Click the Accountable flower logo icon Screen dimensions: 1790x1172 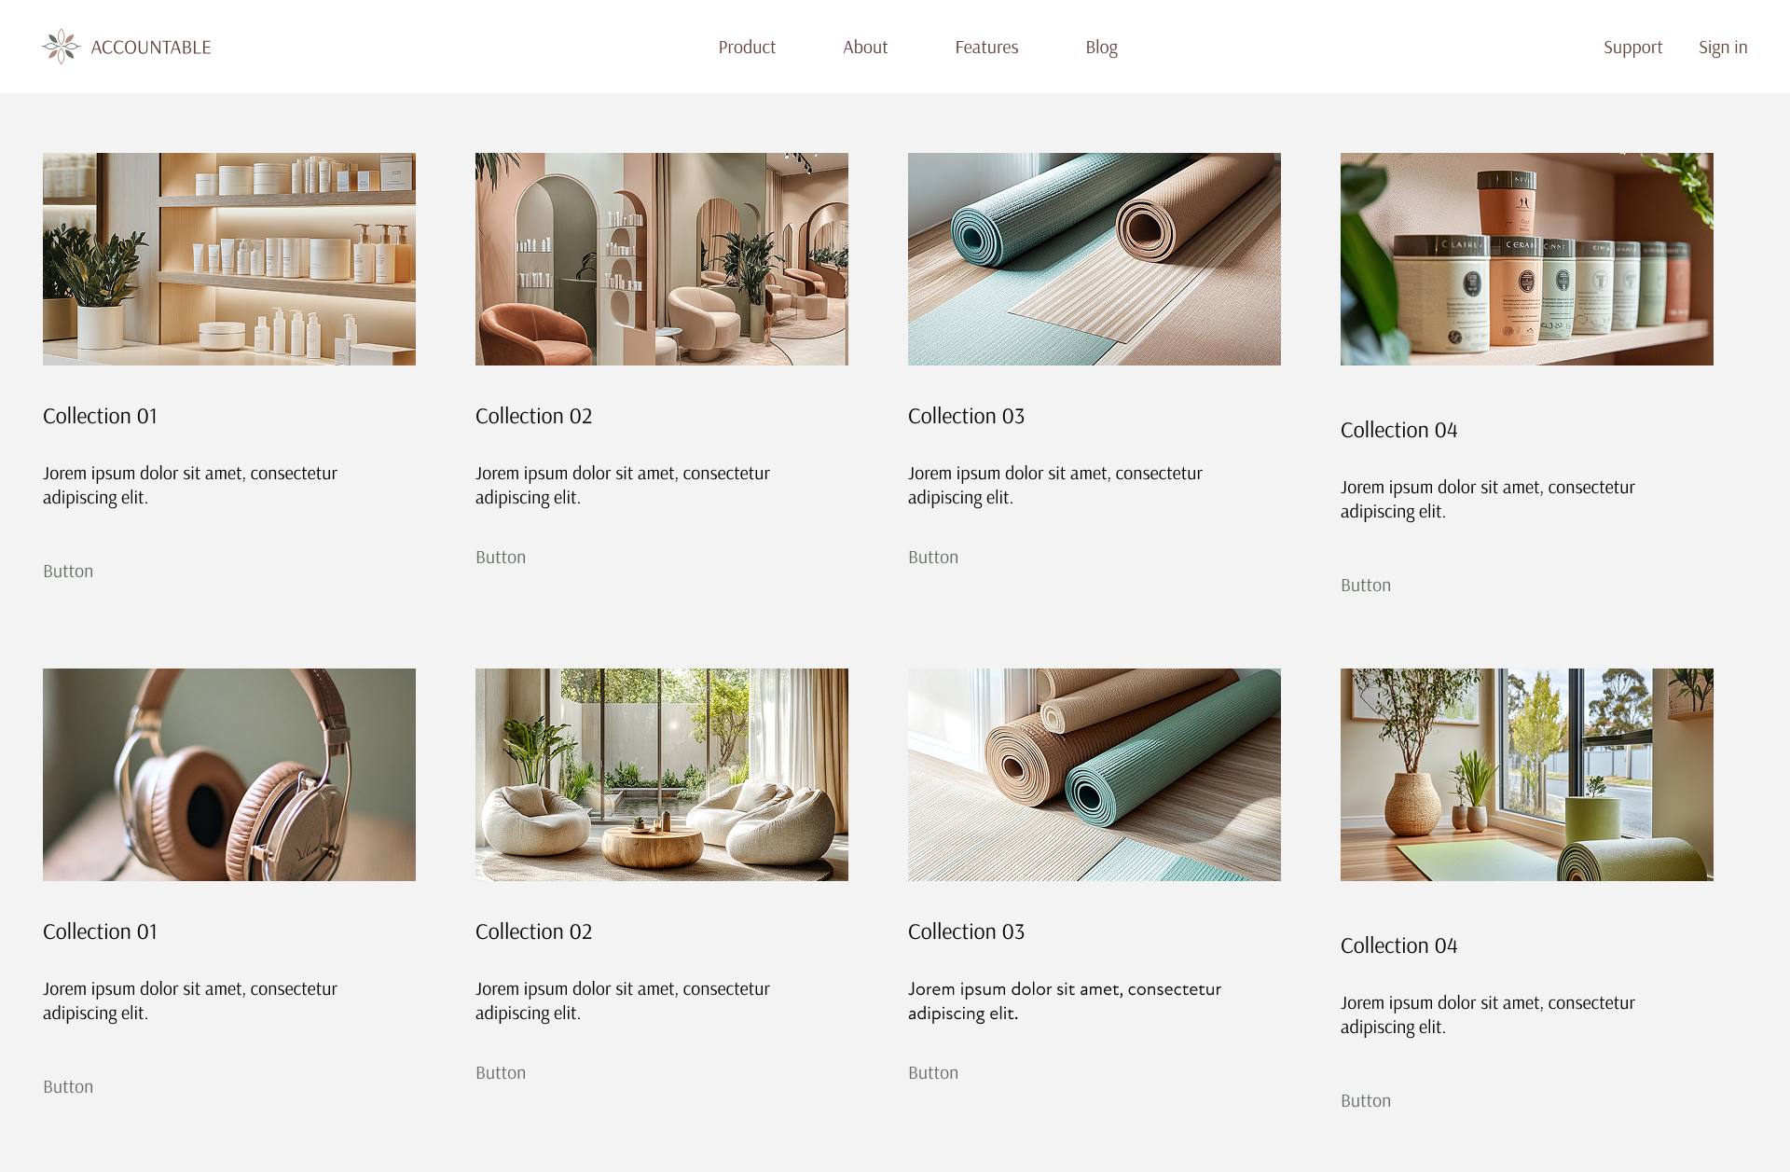(62, 47)
